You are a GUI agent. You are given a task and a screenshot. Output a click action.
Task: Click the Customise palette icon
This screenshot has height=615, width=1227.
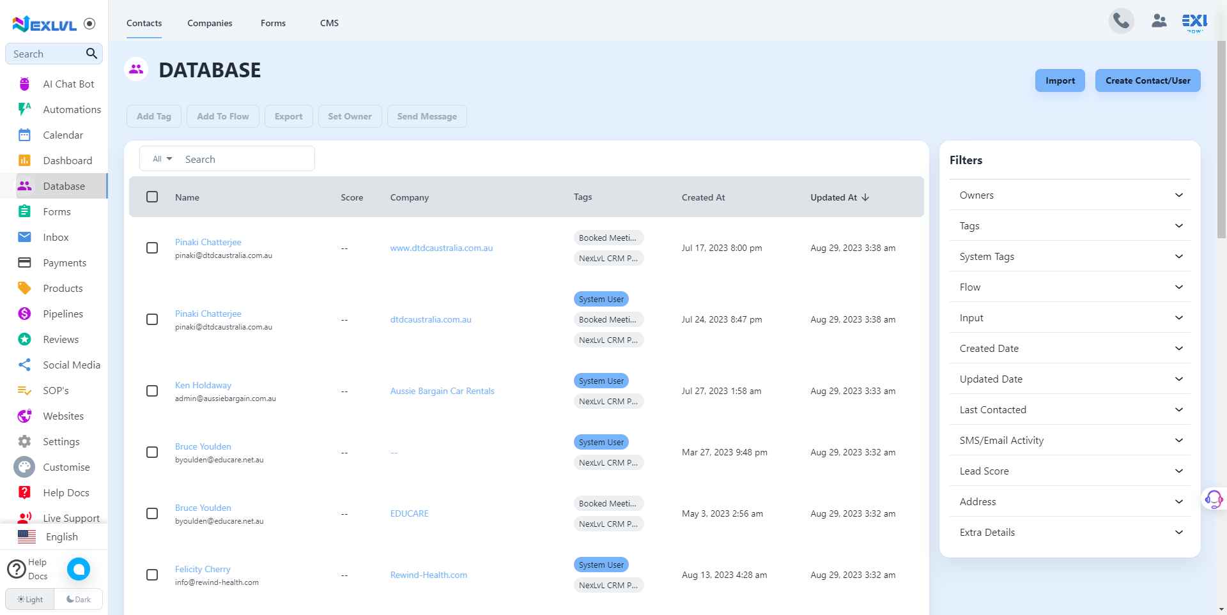click(24, 467)
